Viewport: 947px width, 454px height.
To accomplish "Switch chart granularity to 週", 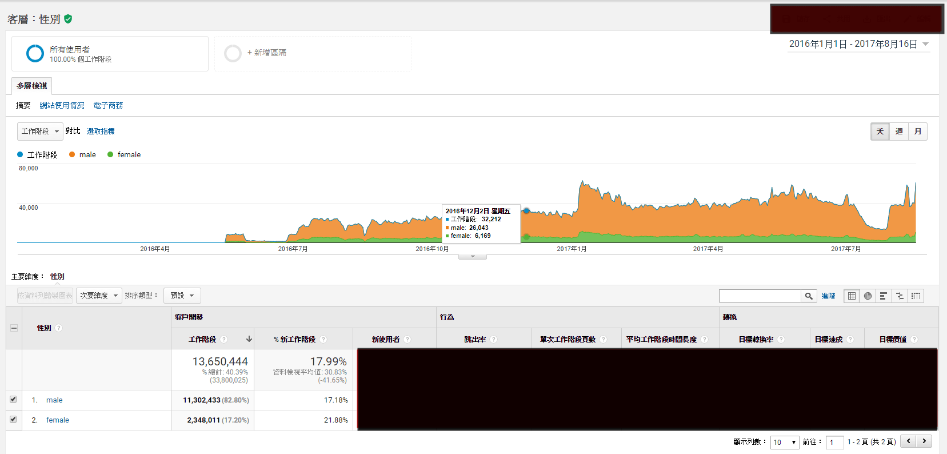I will coord(899,132).
